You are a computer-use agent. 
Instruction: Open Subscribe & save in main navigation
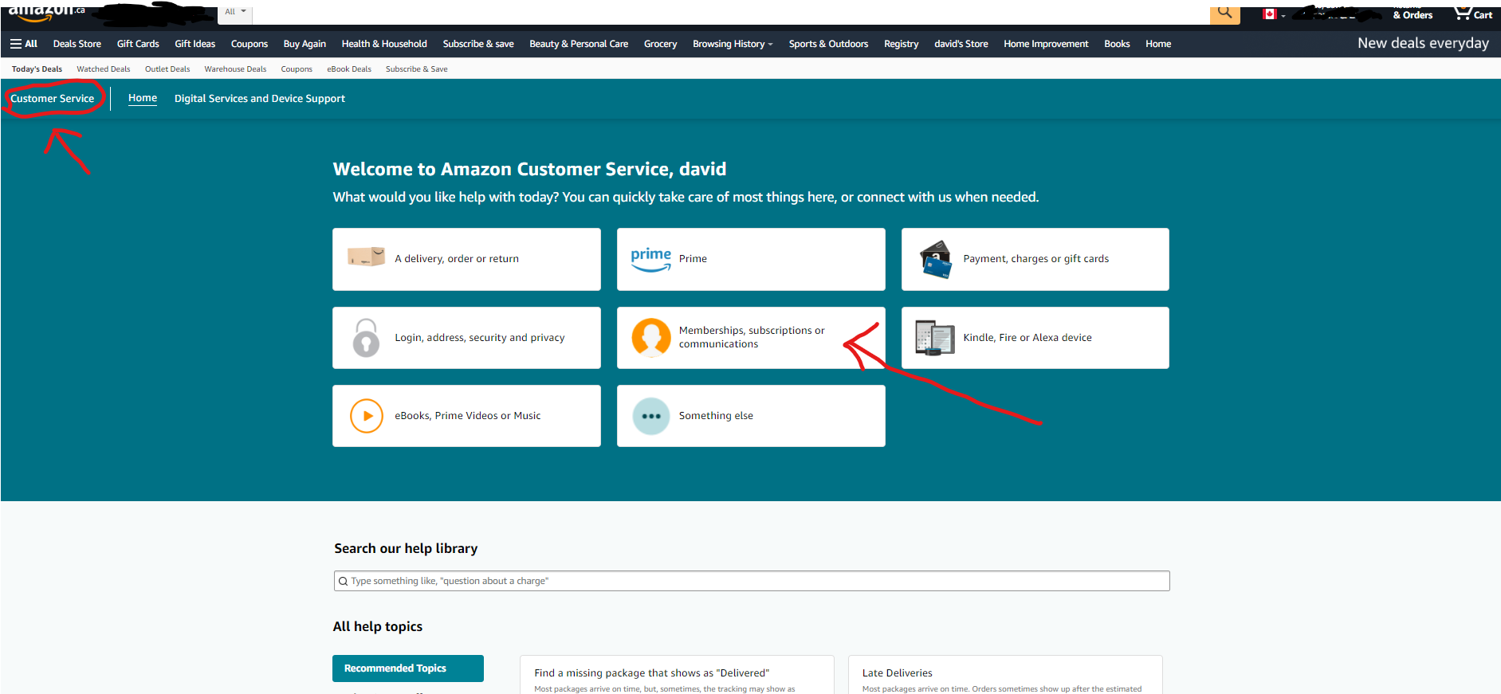pos(478,44)
